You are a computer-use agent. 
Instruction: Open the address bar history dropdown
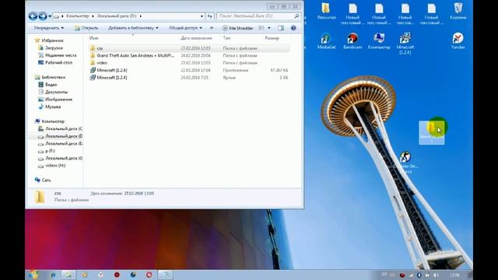tap(202, 16)
